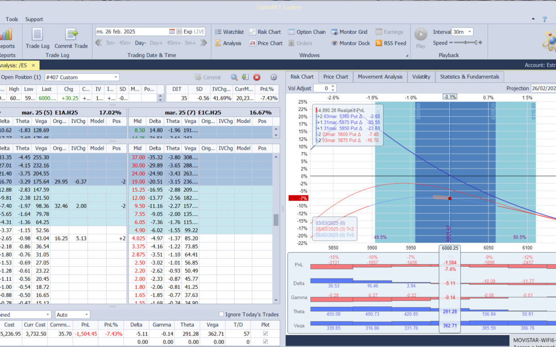
Task: Click the Vol Adjust value field
Action: (x=322, y=88)
